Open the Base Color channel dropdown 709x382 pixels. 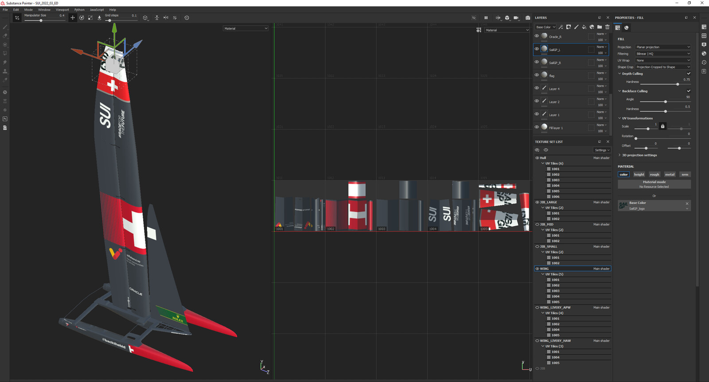[x=545, y=27]
